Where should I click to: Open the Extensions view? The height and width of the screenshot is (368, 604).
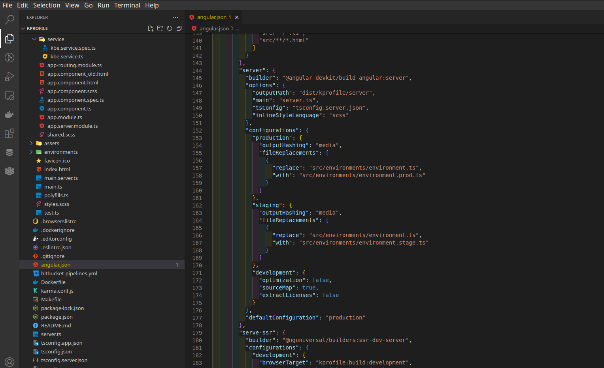point(9,133)
